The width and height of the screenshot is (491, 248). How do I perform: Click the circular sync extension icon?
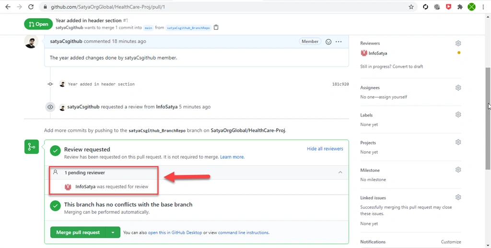coord(425,7)
